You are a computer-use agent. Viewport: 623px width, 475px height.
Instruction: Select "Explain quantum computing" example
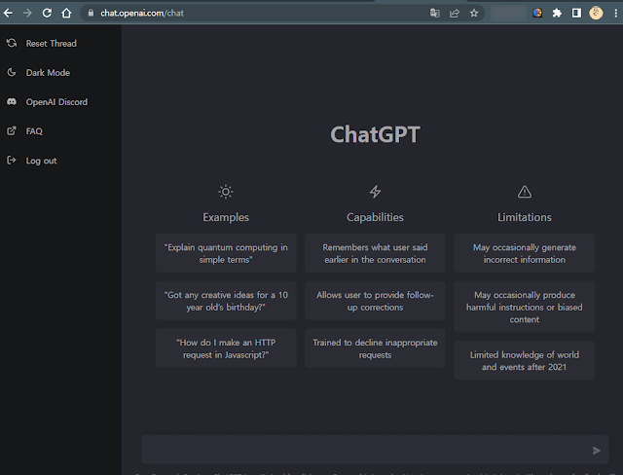tap(226, 253)
